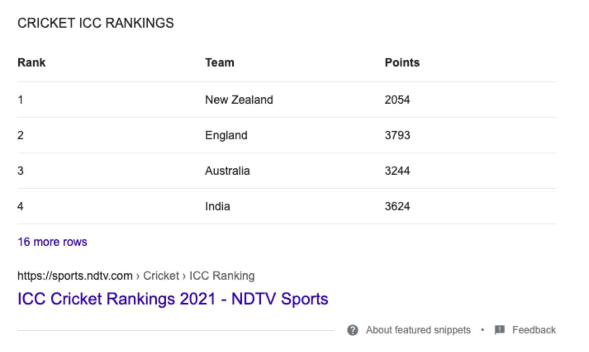This screenshot has width=589, height=352.
Task: Click India's 3624 points value
Action: click(x=397, y=206)
